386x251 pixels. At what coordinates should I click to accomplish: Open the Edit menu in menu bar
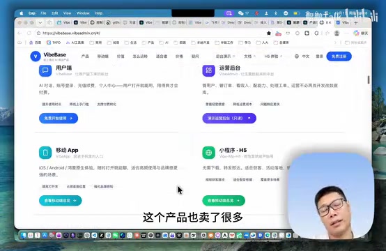[x=55, y=13]
